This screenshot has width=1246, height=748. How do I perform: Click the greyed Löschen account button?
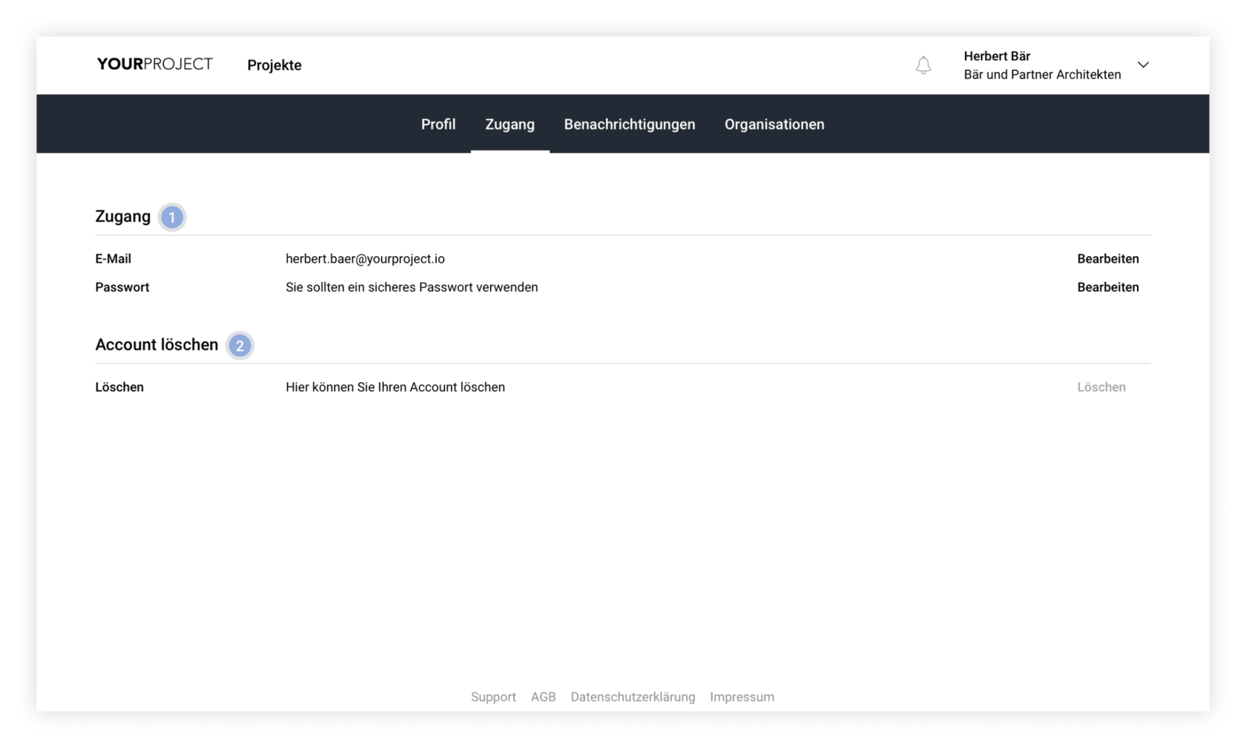point(1101,387)
